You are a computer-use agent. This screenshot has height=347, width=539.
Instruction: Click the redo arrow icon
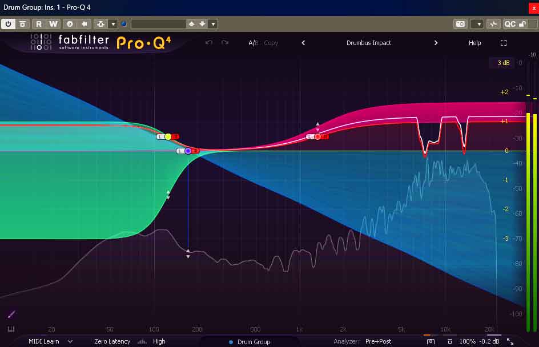[225, 43]
